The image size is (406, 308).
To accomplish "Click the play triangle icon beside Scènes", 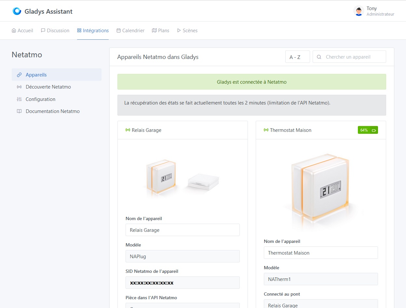I will pos(179,30).
